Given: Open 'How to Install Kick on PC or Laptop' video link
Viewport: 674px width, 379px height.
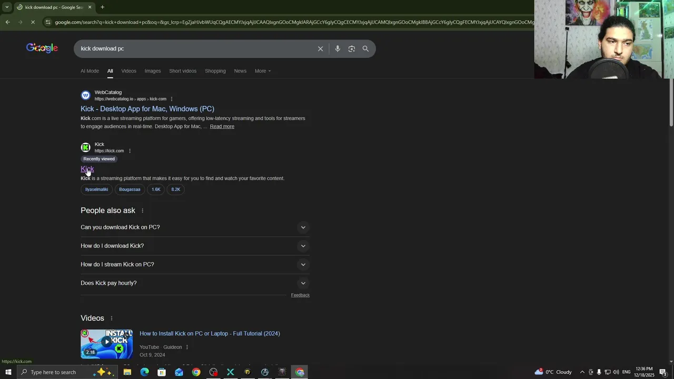Looking at the screenshot, I should click(x=210, y=334).
